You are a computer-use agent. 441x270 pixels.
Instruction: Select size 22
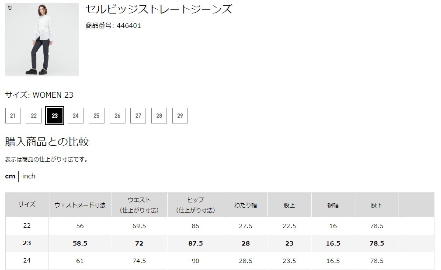pyautogui.click(x=34, y=116)
